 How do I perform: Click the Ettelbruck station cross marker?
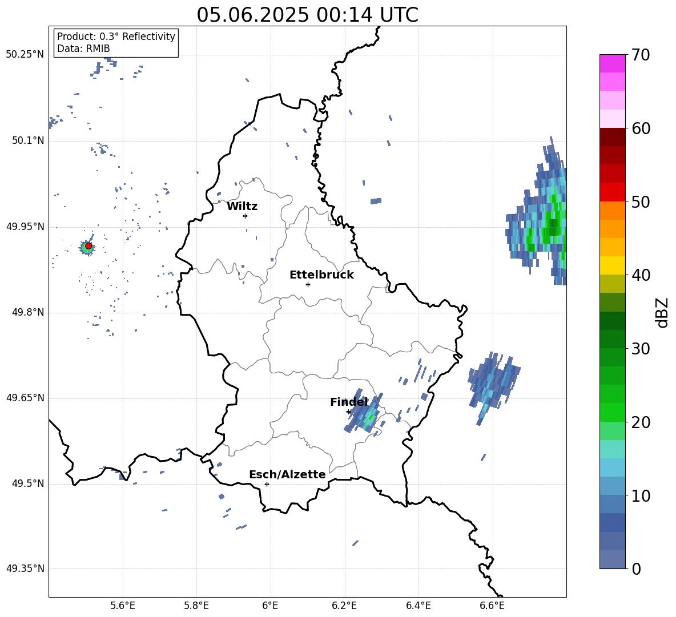(308, 284)
